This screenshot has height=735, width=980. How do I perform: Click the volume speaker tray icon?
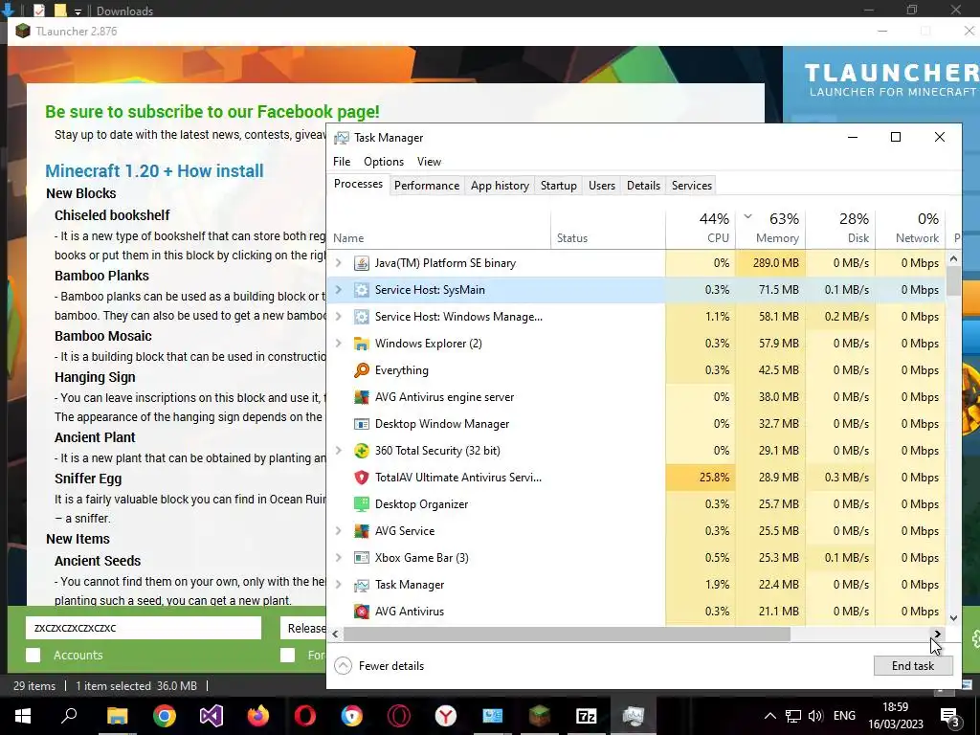pos(815,716)
